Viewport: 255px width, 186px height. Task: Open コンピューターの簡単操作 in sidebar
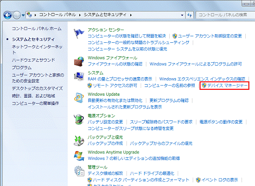click(35, 103)
